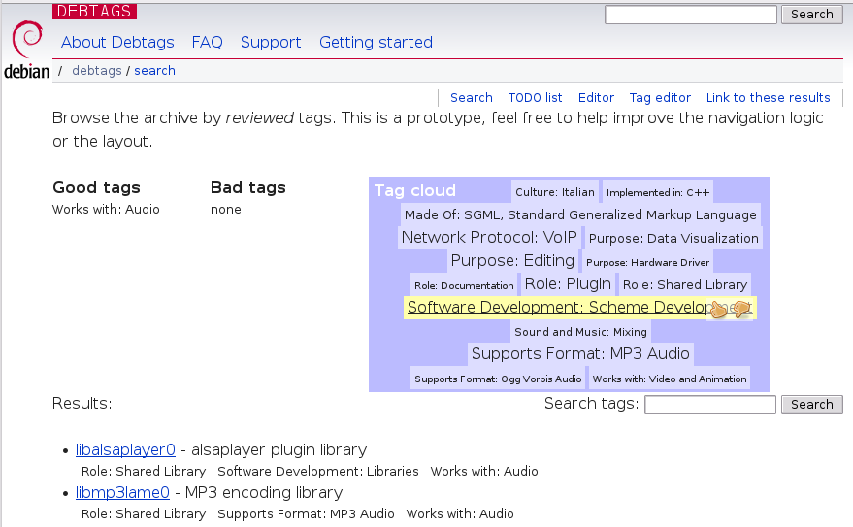Click the Works with: Audio good tag
This screenshot has height=527, width=853.
[x=106, y=210]
